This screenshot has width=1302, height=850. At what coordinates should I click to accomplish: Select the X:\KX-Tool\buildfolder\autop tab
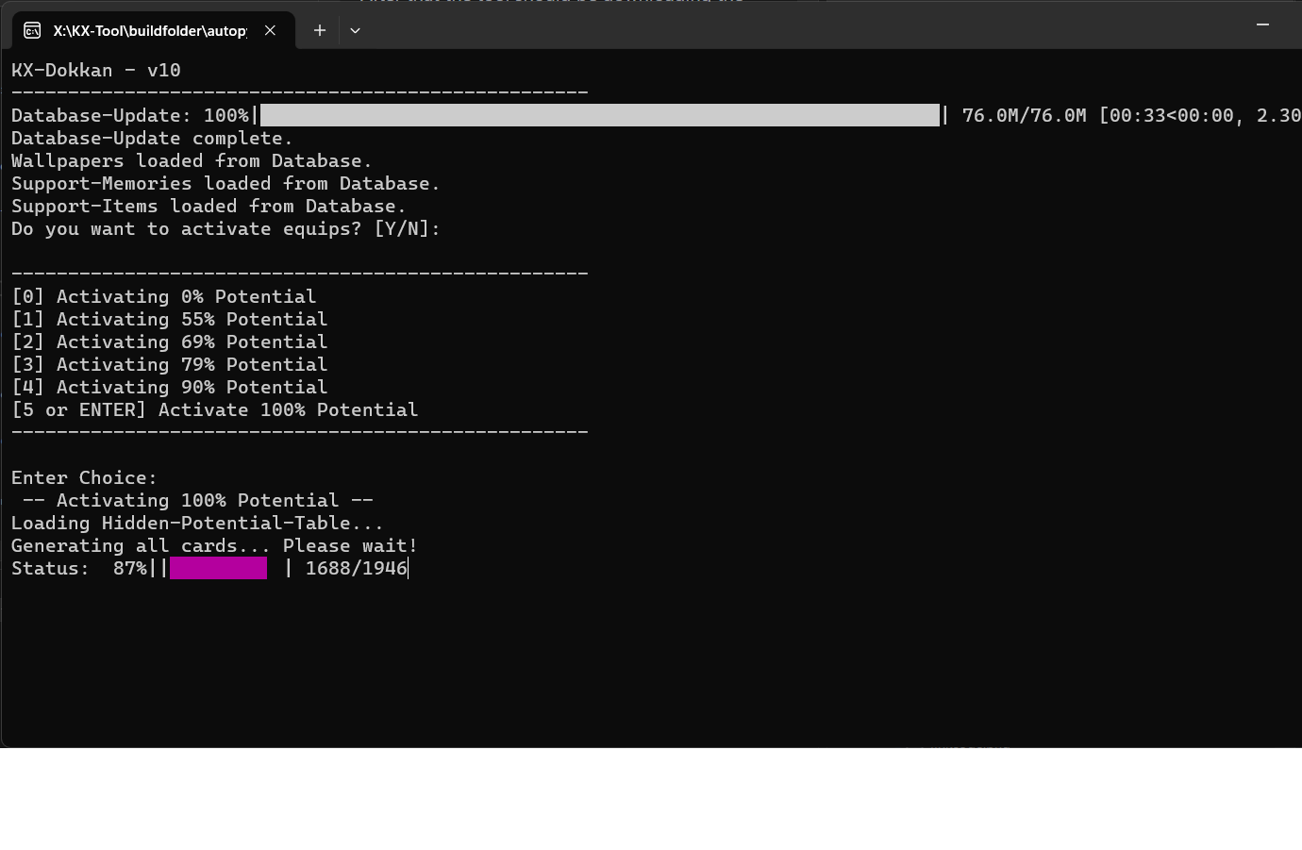[x=154, y=30]
